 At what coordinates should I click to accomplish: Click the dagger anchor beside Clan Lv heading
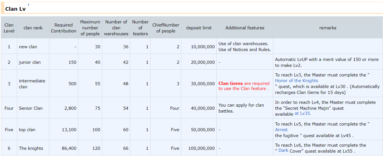pyautogui.click(x=28, y=5)
